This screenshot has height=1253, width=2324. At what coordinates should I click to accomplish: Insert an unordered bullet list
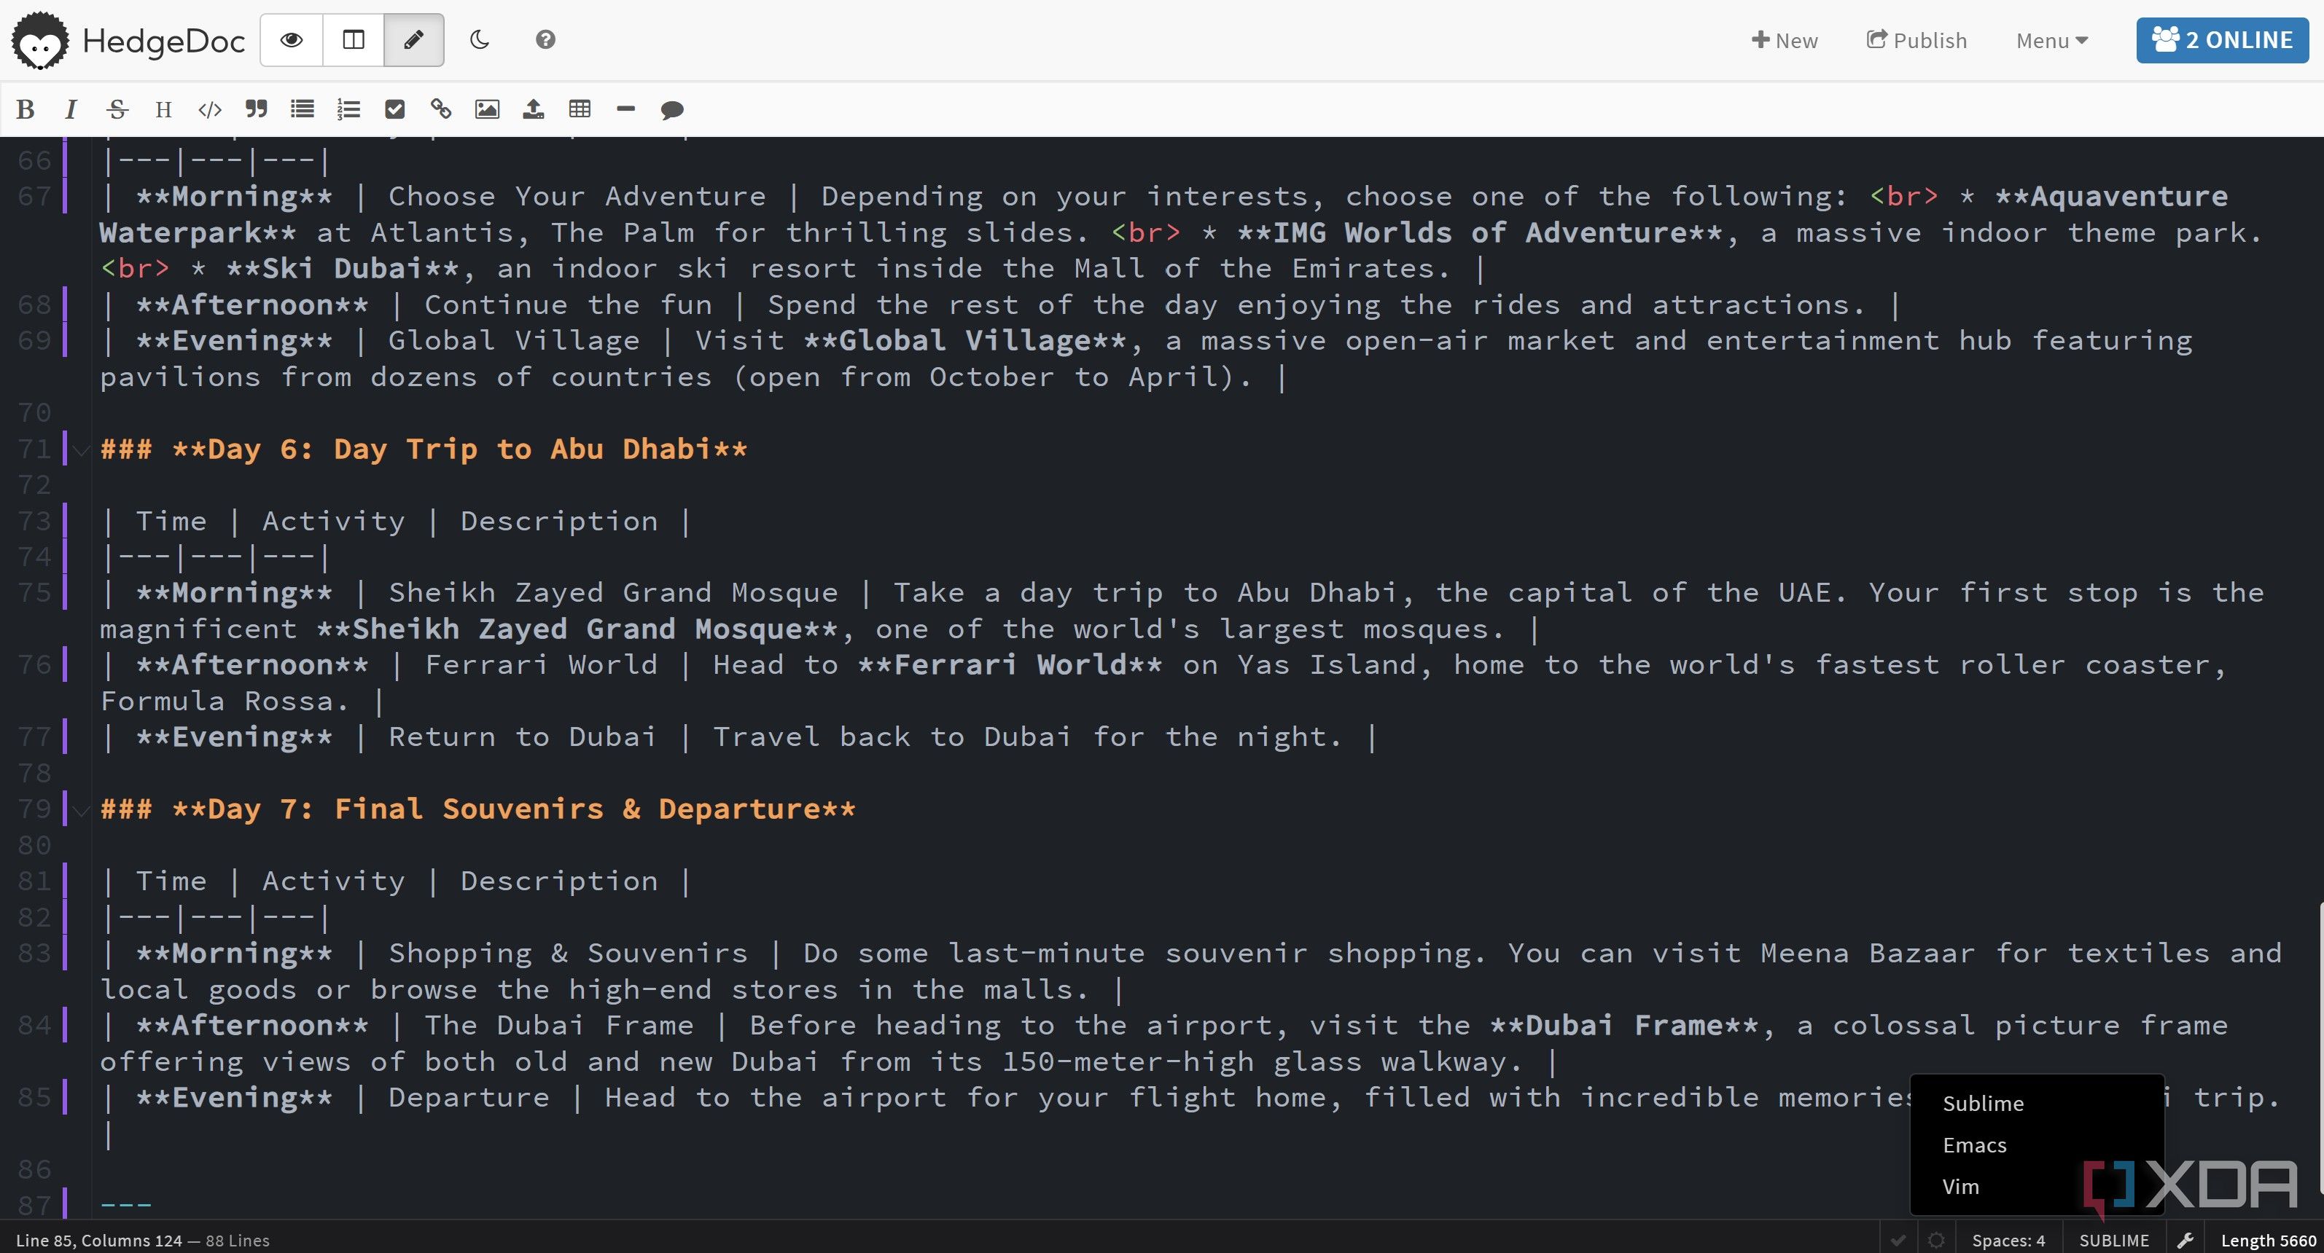coord(303,110)
